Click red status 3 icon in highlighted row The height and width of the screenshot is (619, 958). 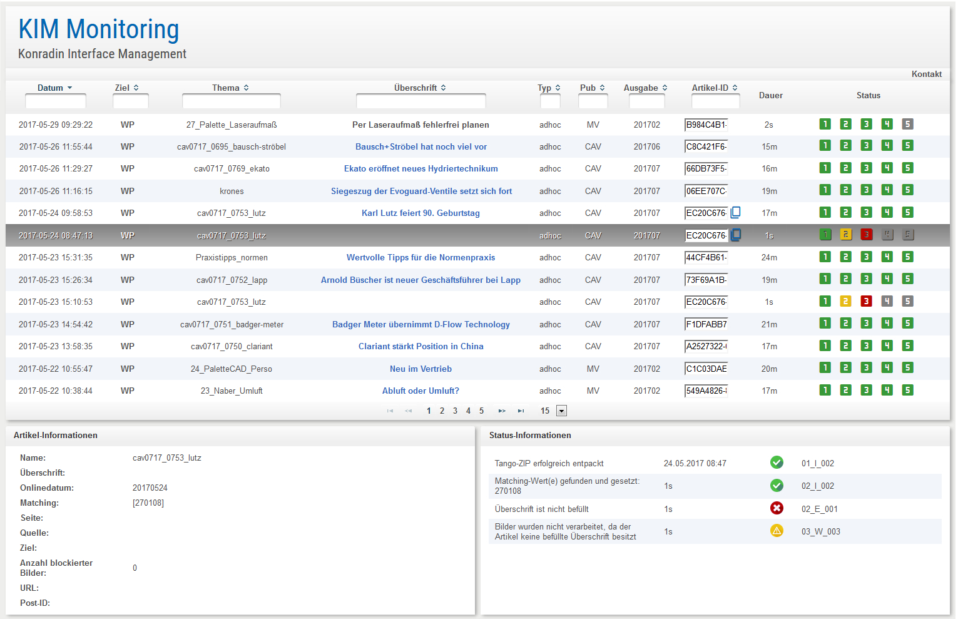click(866, 235)
